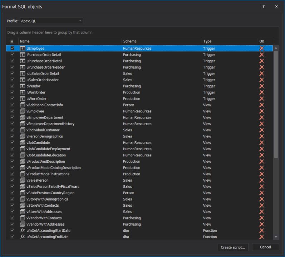Select the vStoreWithDemographics row name
Viewport: 285px width, 257px height.
pos(47,199)
